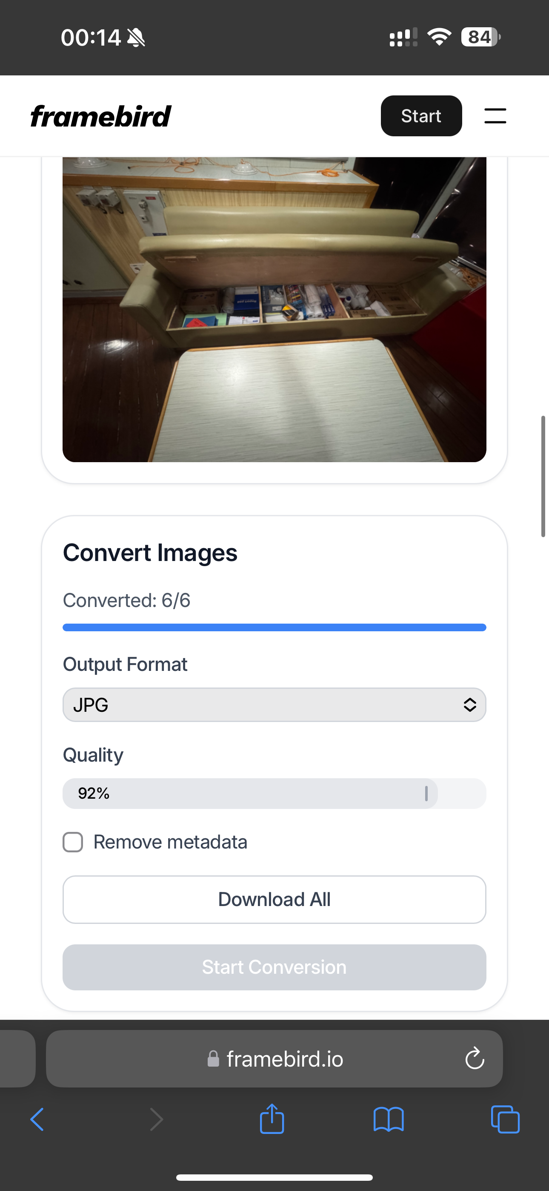
Task: Tap the Safari back arrow
Action: pos(37,1119)
